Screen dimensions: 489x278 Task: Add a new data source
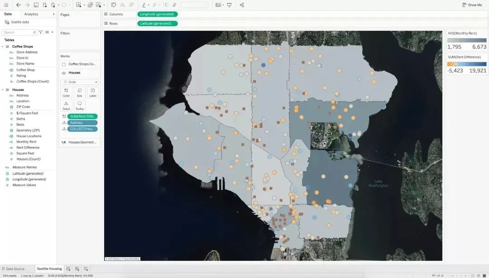click(x=44, y=5)
